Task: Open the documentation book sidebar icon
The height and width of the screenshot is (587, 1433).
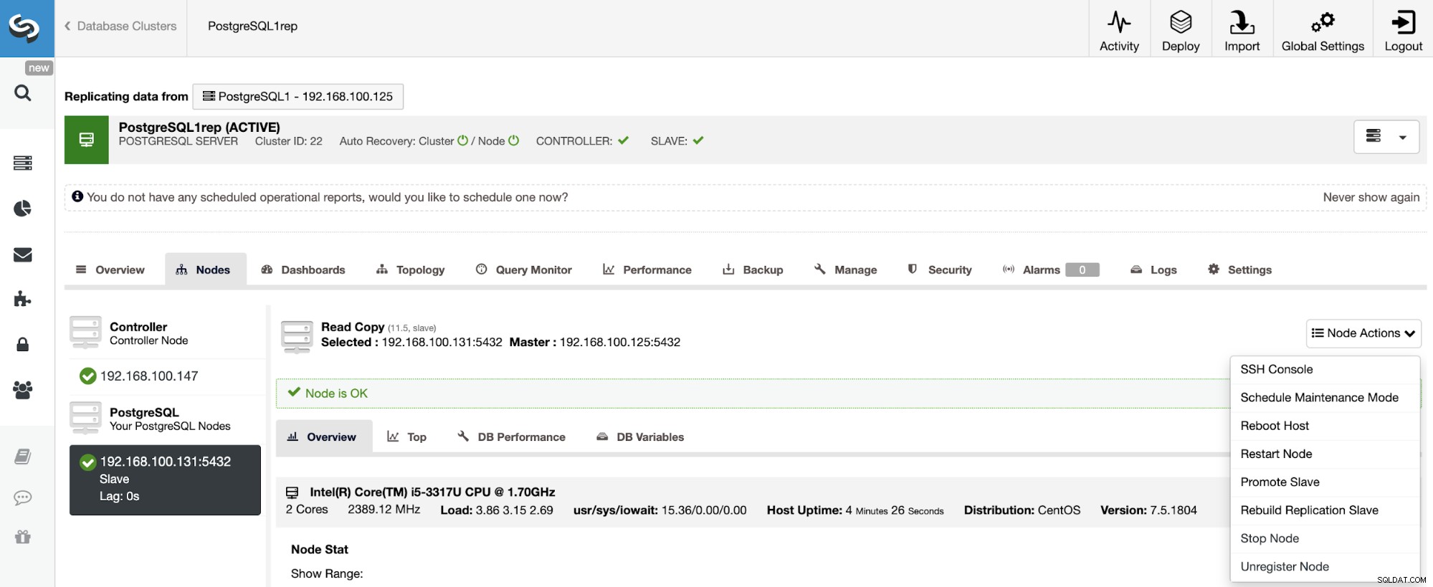Action: [23, 457]
